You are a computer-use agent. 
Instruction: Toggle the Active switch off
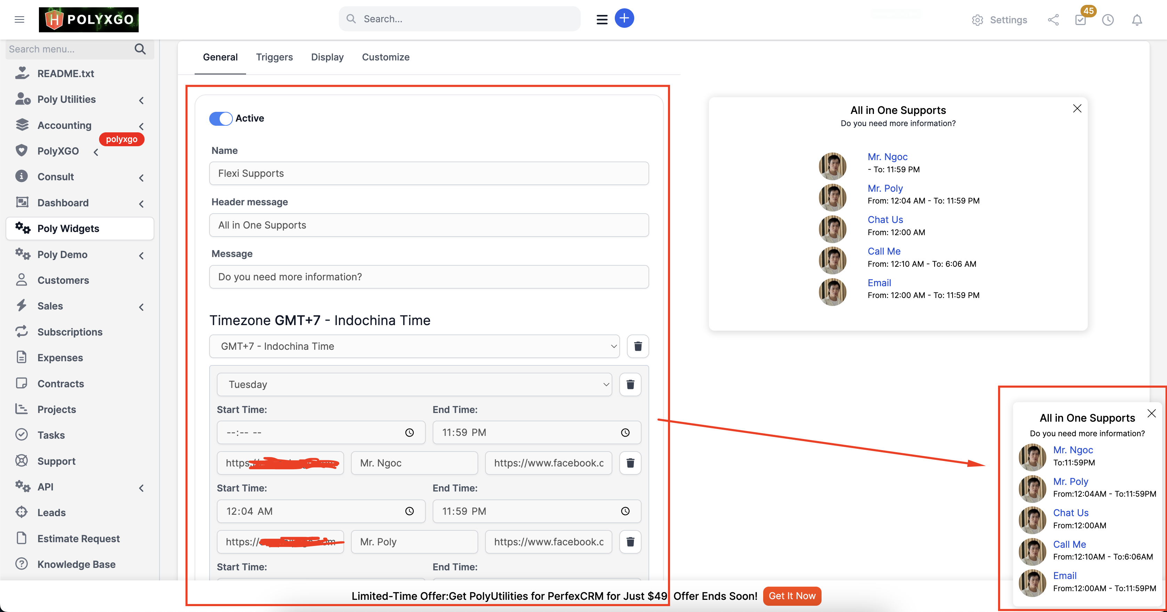coord(221,118)
